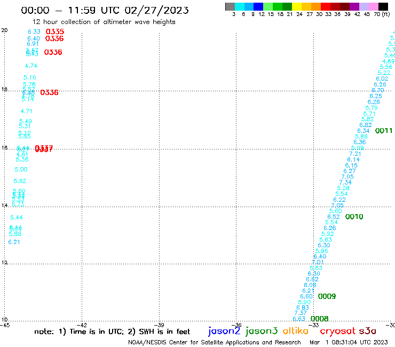Click the altika satellite label

pyautogui.click(x=296, y=330)
